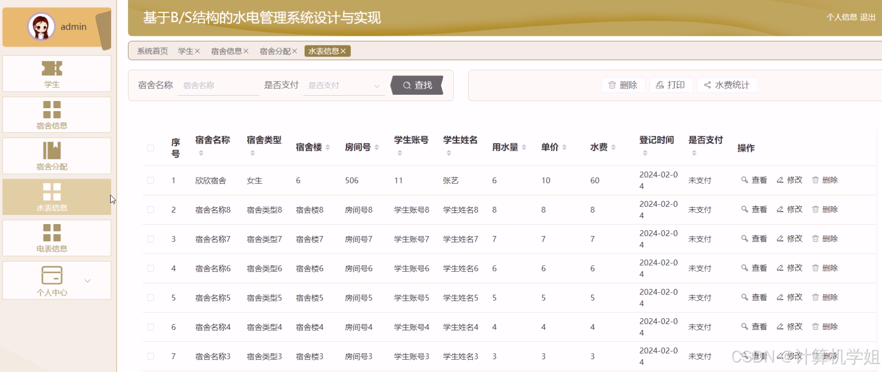This screenshot has width=882, height=372.
Task: Sort by 学生账号 column arrows
Action: (x=400, y=153)
